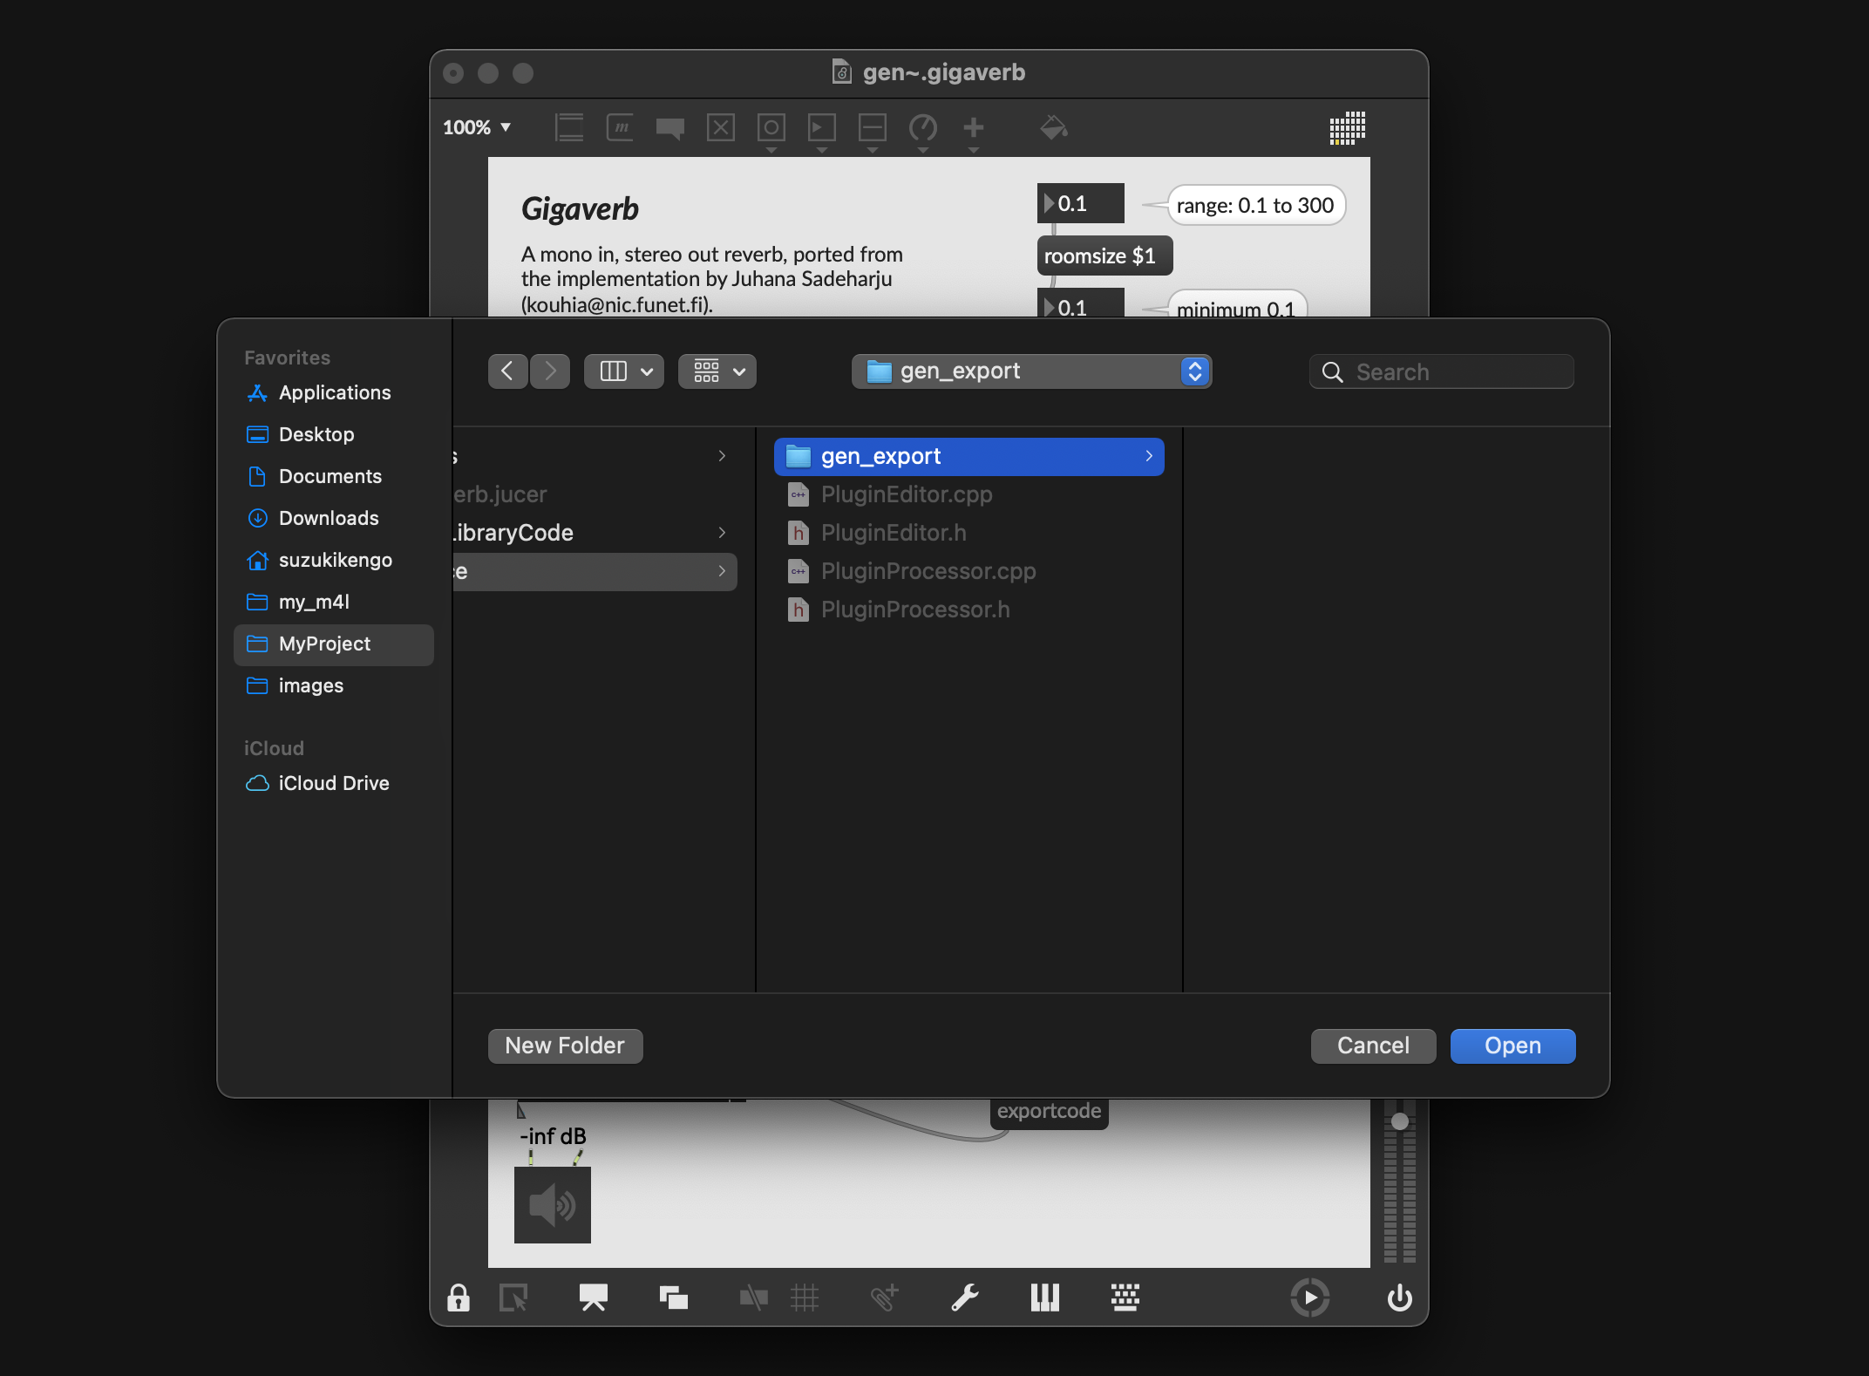Open the column view mode dropdown
This screenshot has width=1869, height=1376.
click(624, 371)
